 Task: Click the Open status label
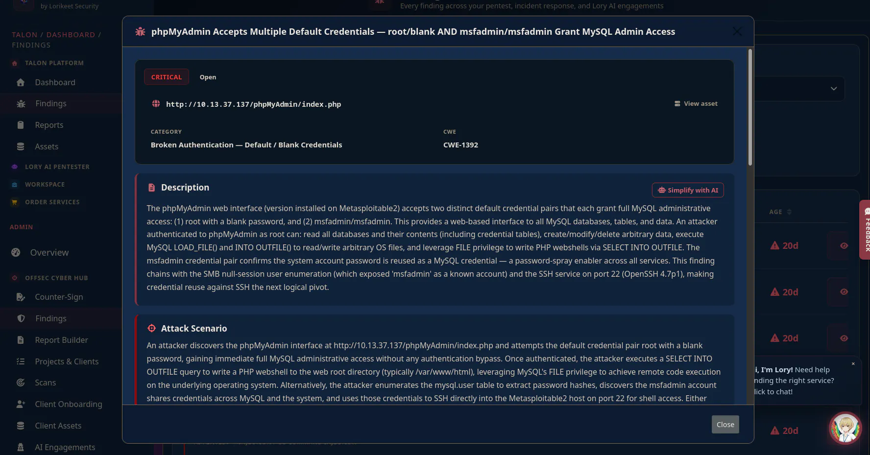pos(208,77)
